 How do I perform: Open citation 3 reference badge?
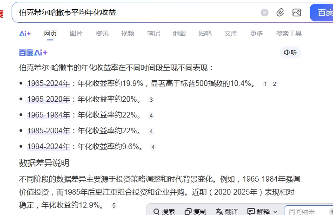[x=151, y=100]
